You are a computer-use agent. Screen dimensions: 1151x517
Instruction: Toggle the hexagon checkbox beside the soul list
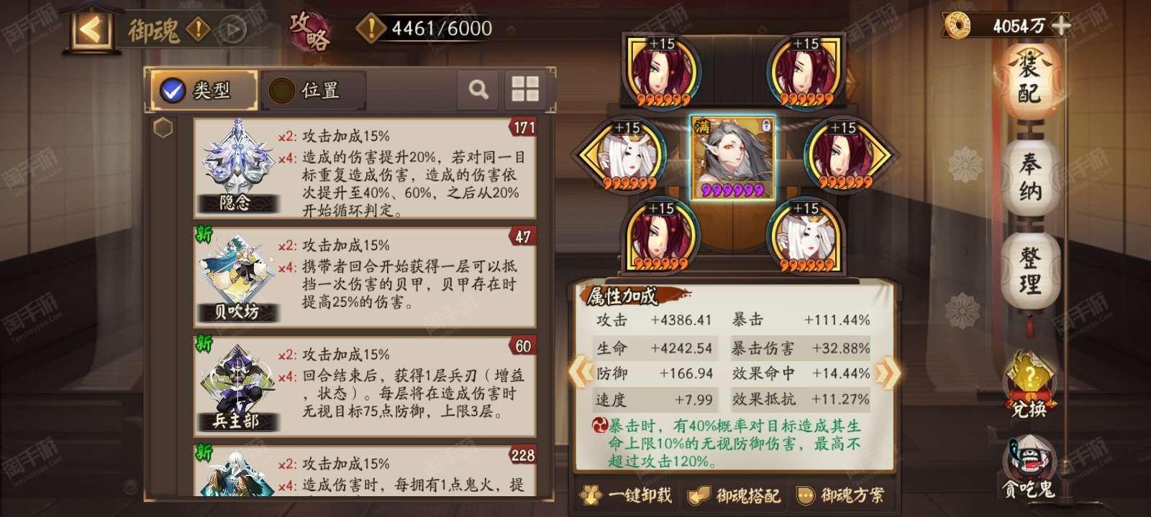164,129
